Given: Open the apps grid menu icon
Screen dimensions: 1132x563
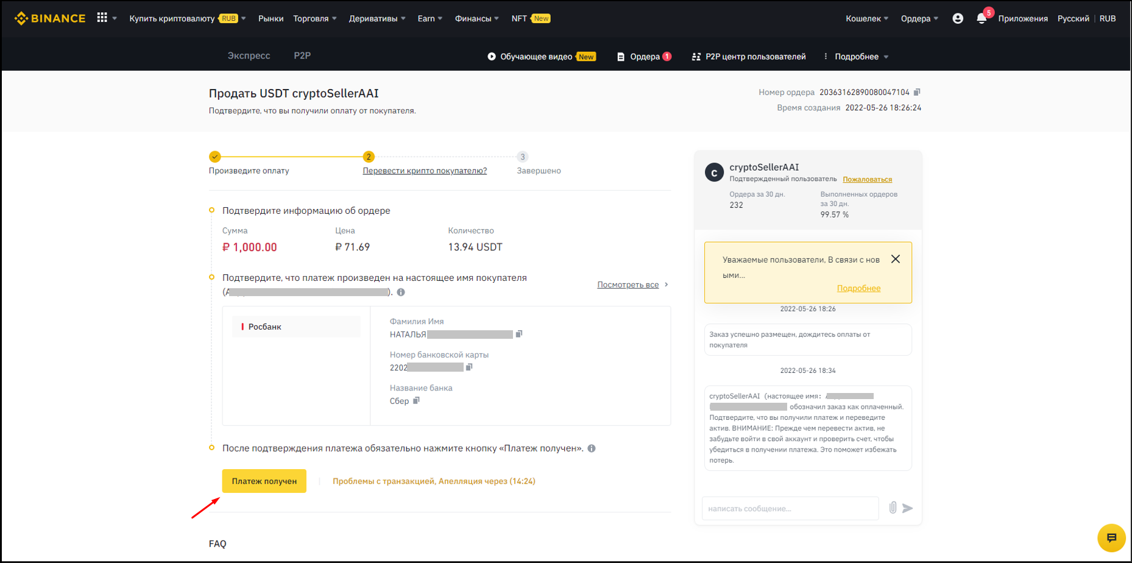Looking at the screenshot, I should click(102, 18).
